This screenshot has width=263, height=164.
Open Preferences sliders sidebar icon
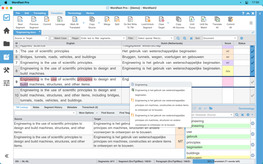pos(7,83)
